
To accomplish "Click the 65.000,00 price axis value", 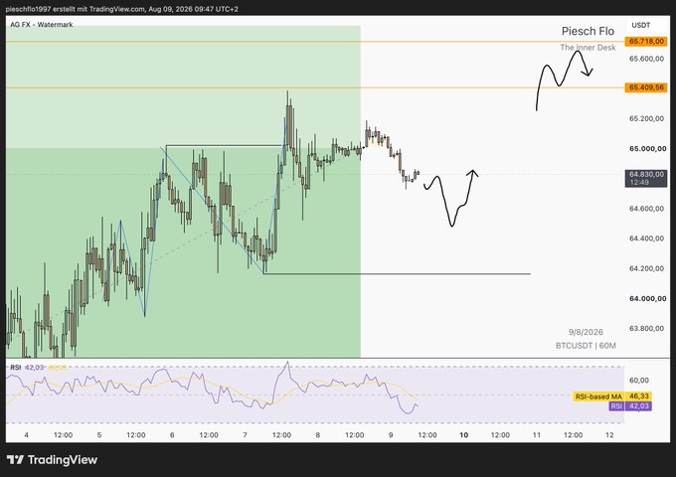I will pos(647,149).
